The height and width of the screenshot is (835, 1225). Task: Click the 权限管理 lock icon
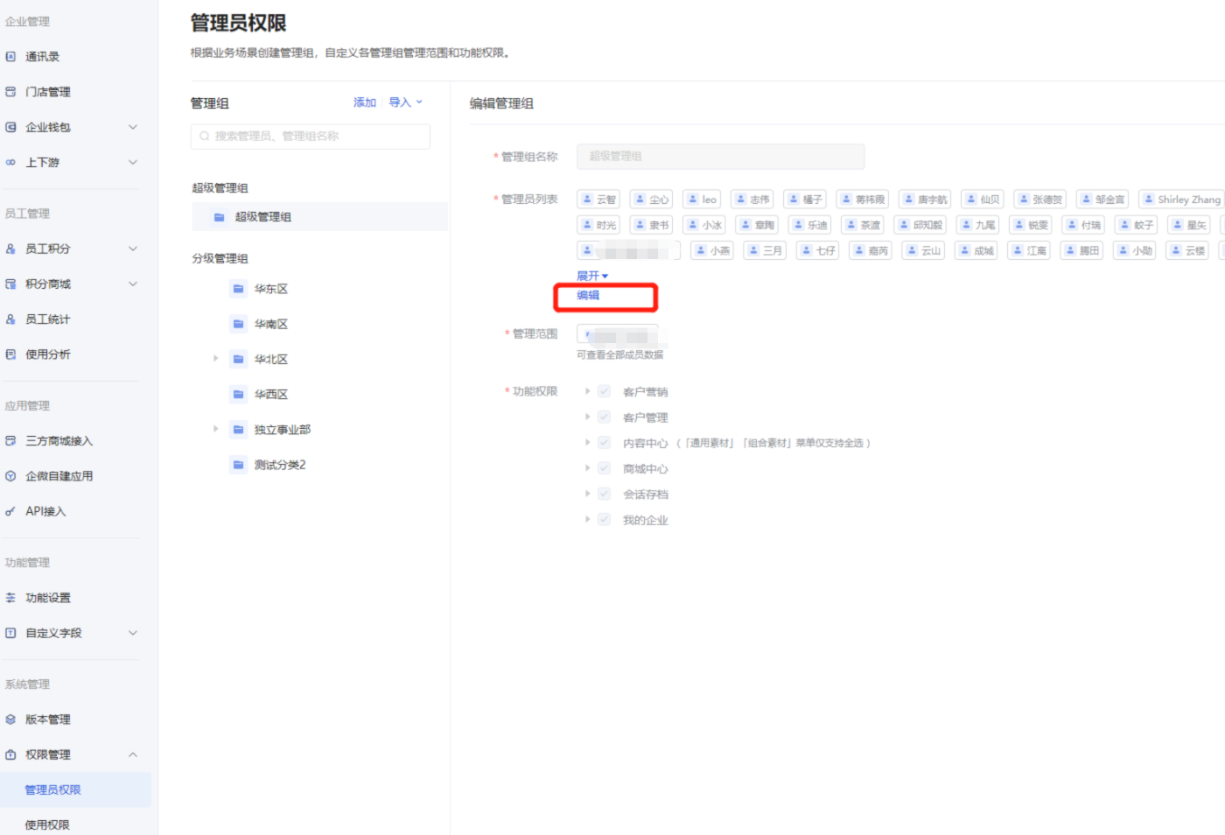(10, 754)
